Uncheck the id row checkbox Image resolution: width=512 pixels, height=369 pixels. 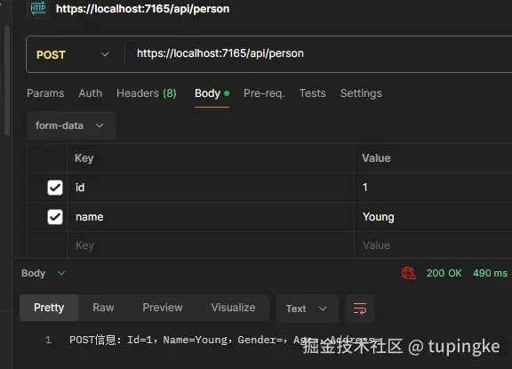click(x=55, y=188)
